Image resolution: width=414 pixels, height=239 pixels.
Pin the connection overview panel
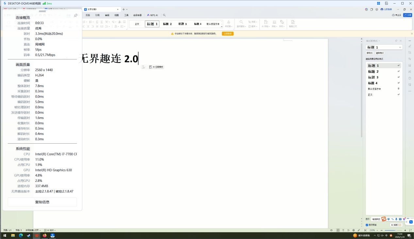(75, 15)
